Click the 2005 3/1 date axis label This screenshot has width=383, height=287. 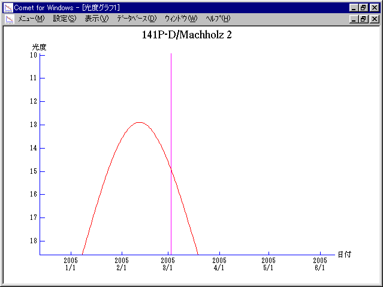click(168, 264)
